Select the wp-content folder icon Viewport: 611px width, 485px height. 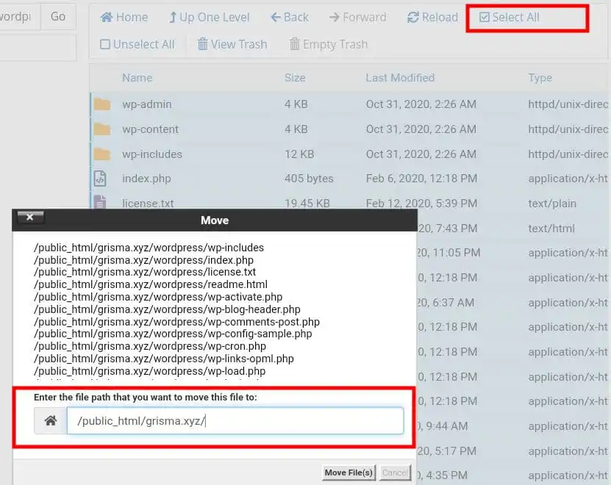(102, 129)
